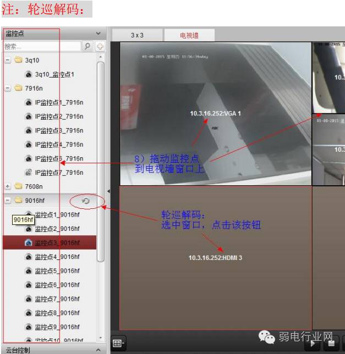This screenshot has height=354, width=345.
Task: Click the search magnifier icon
Action: (87, 46)
